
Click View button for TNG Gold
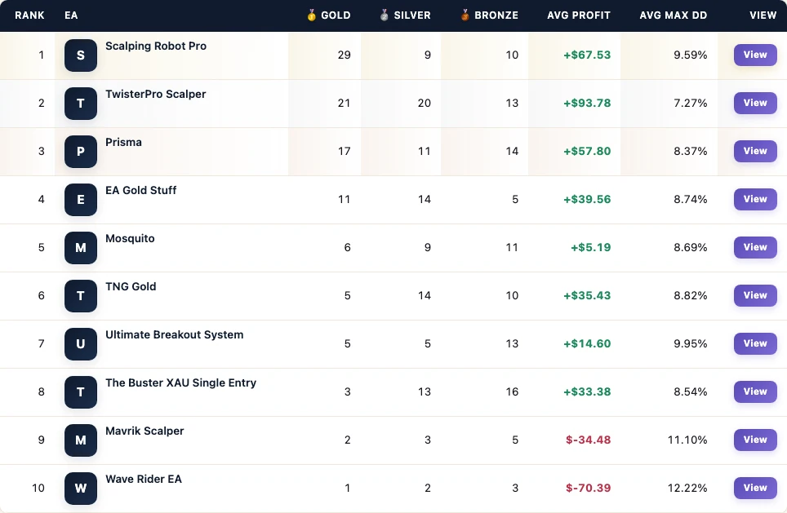pos(755,295)
